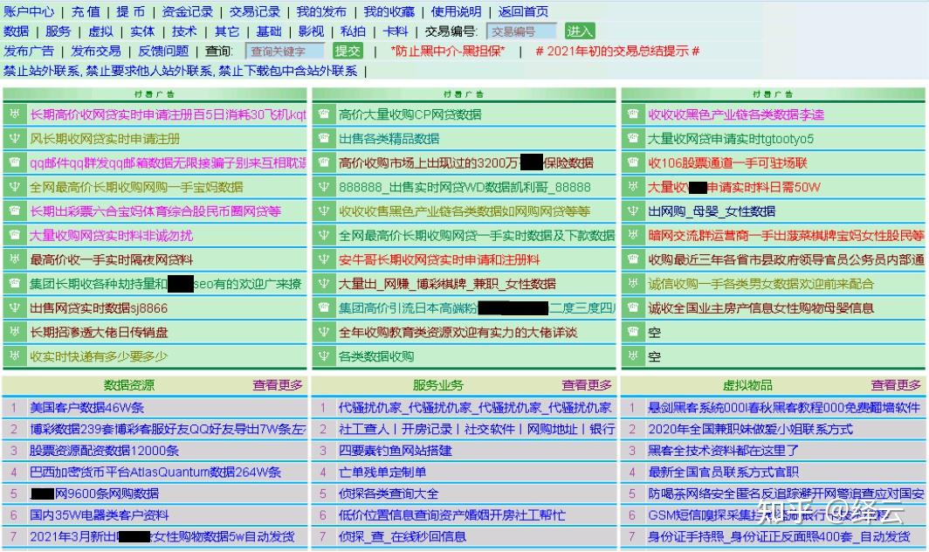929x552 pixels.
Task: Open the 账户中心 account center link
Action: [x=29, y=11]
